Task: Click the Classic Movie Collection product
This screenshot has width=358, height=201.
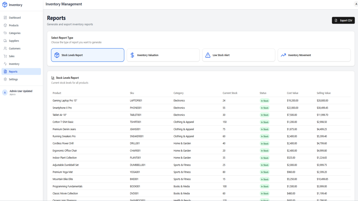Action: click(x=65, y=193)
